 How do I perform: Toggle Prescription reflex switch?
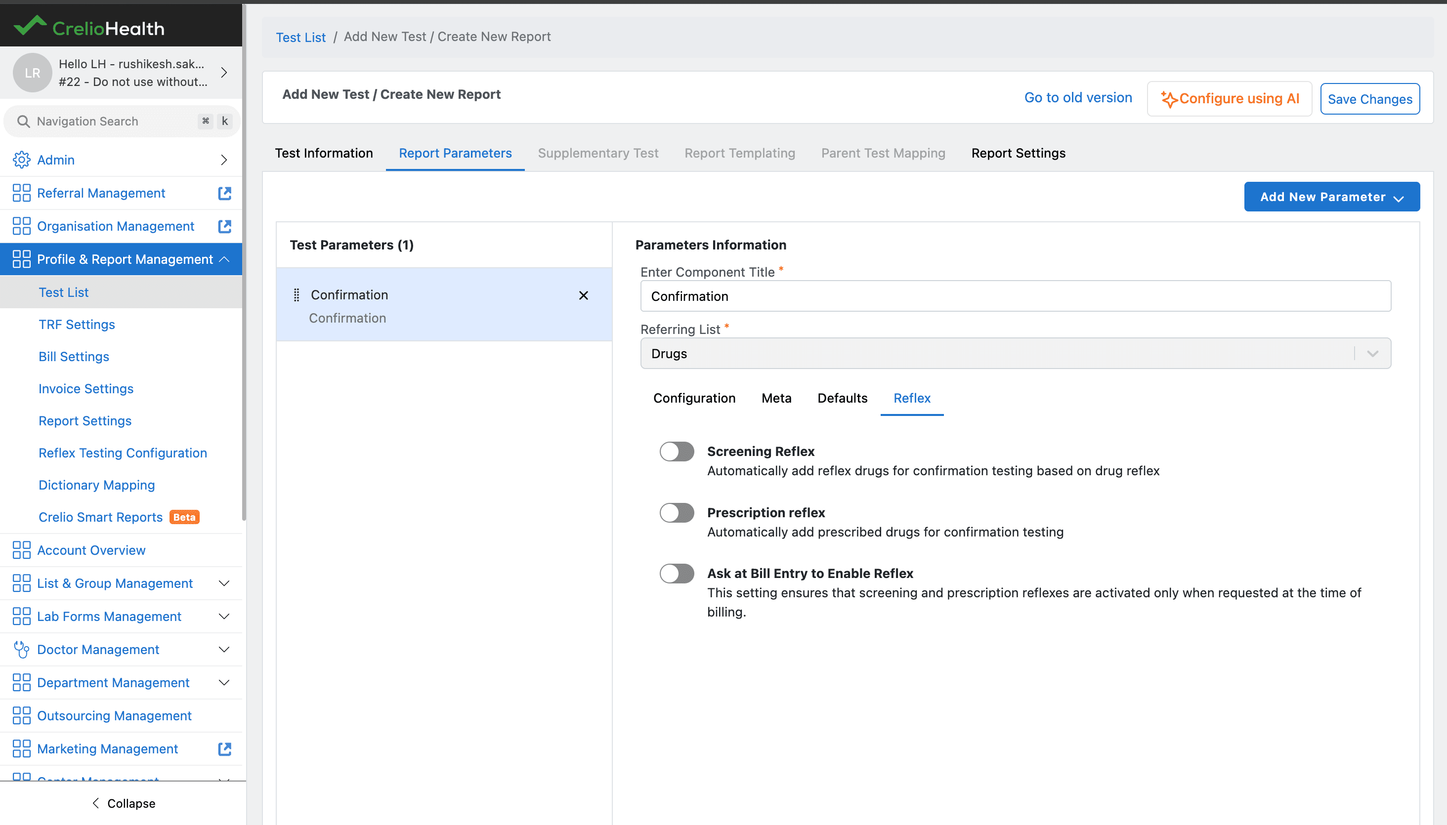(677, 512)
